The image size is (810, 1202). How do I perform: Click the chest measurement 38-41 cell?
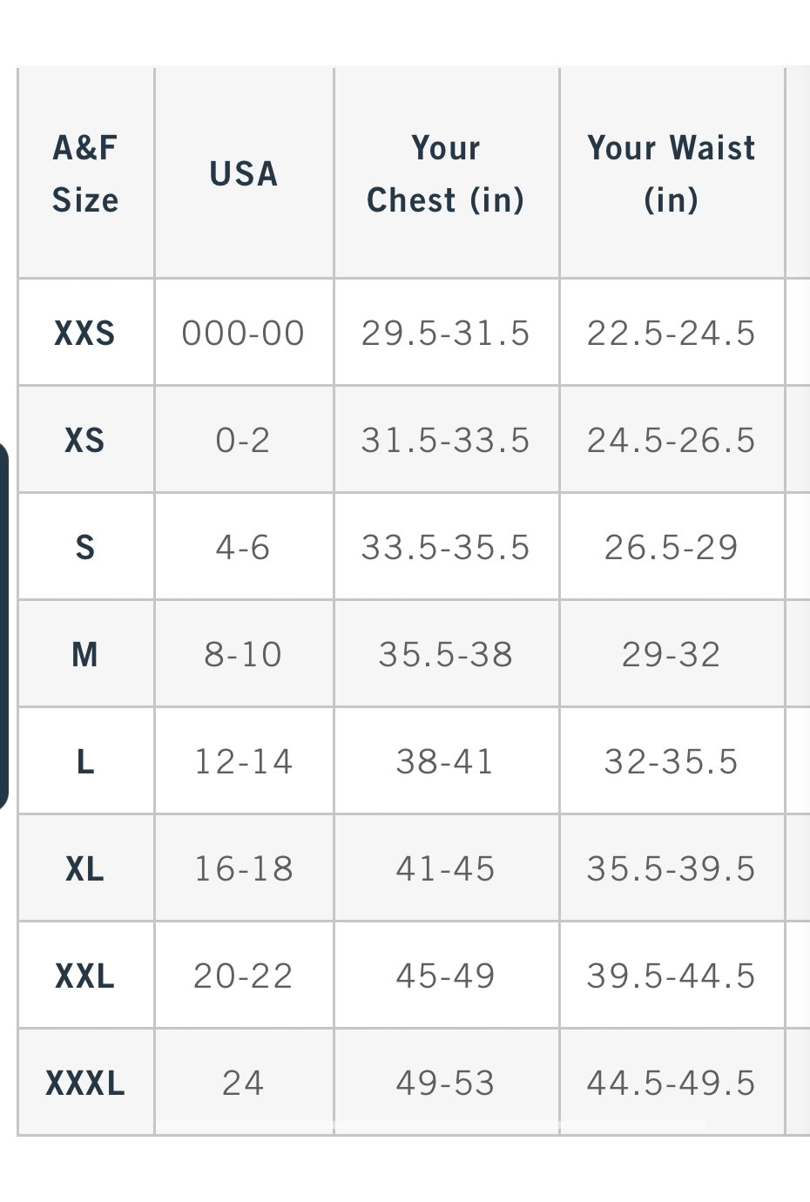tap(445, 761)
